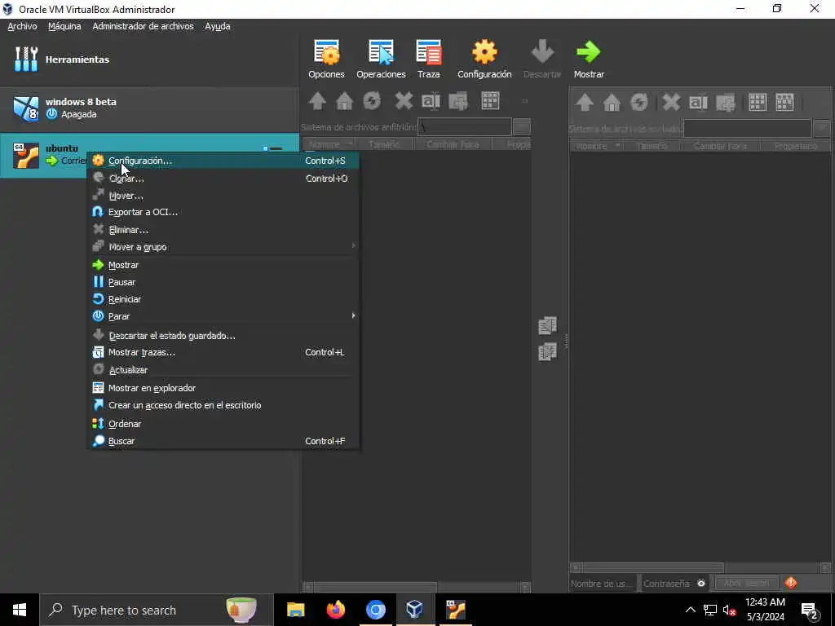Expand the Mover a grupo submenu

(x=223, y=247)
